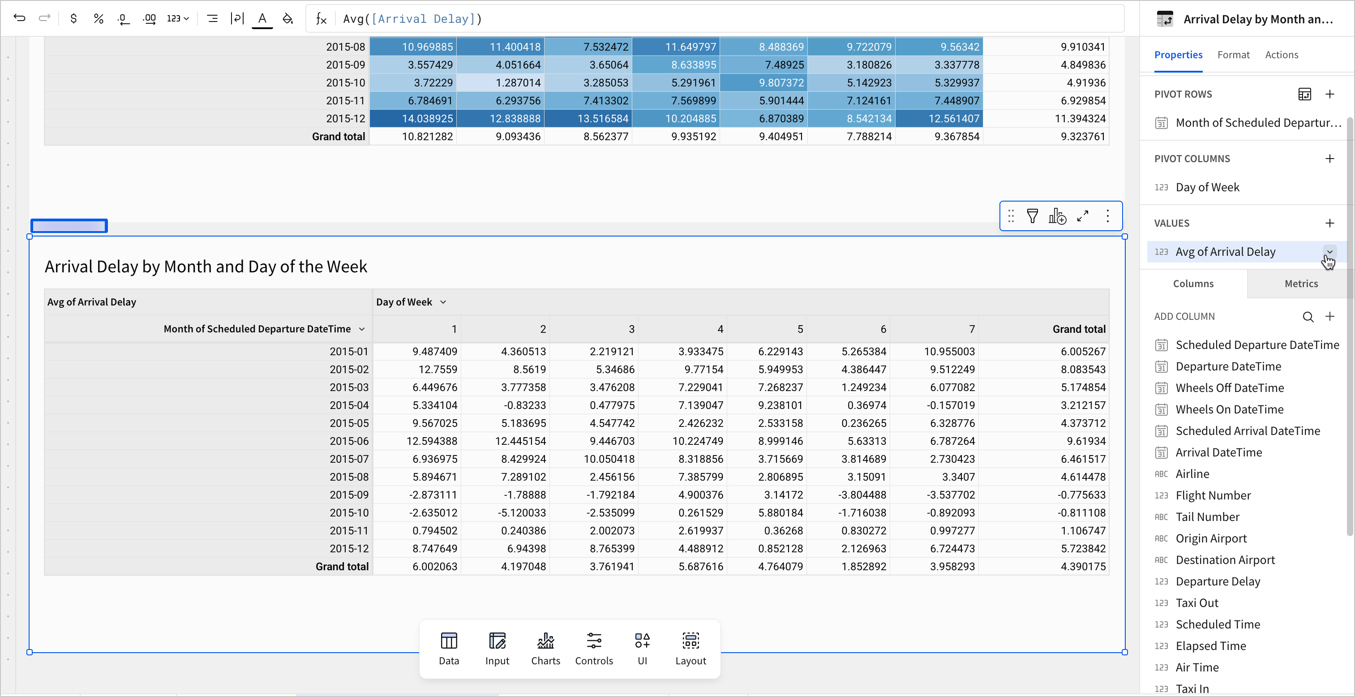Apply percent format icon

coord(99,18)
